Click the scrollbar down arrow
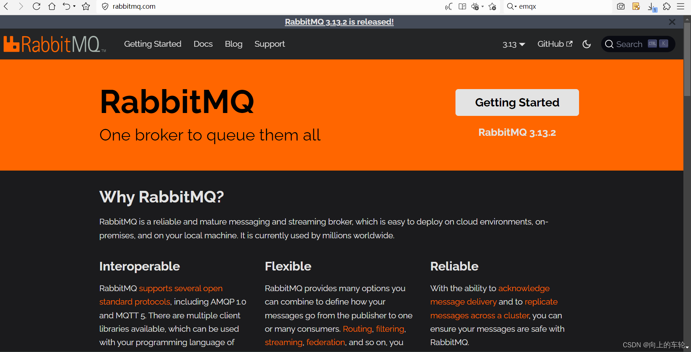691x352 pixels. tap(687, 348)
